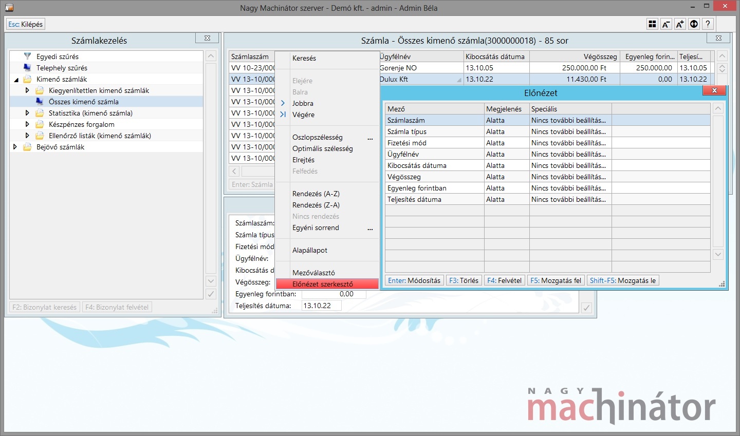The image size is (740, 436).
Task: Click the funnel icon beside Egyedi szűrés
Action: tap(27, 56)
